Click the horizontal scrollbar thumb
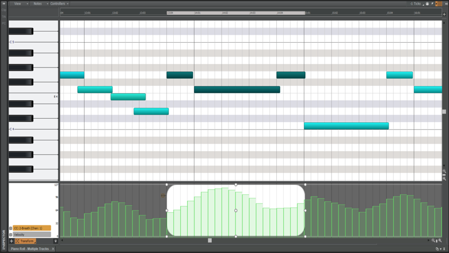This screenshot has height=253, width=449. (210, 240)
